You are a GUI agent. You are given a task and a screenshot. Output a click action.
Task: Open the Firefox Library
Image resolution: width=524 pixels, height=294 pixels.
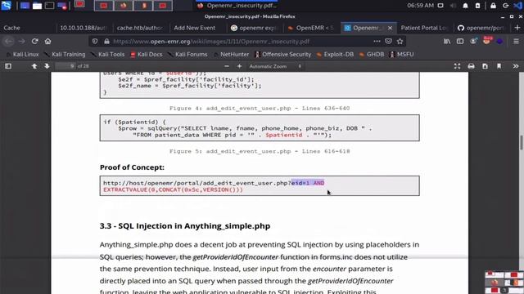pos(447,42)
